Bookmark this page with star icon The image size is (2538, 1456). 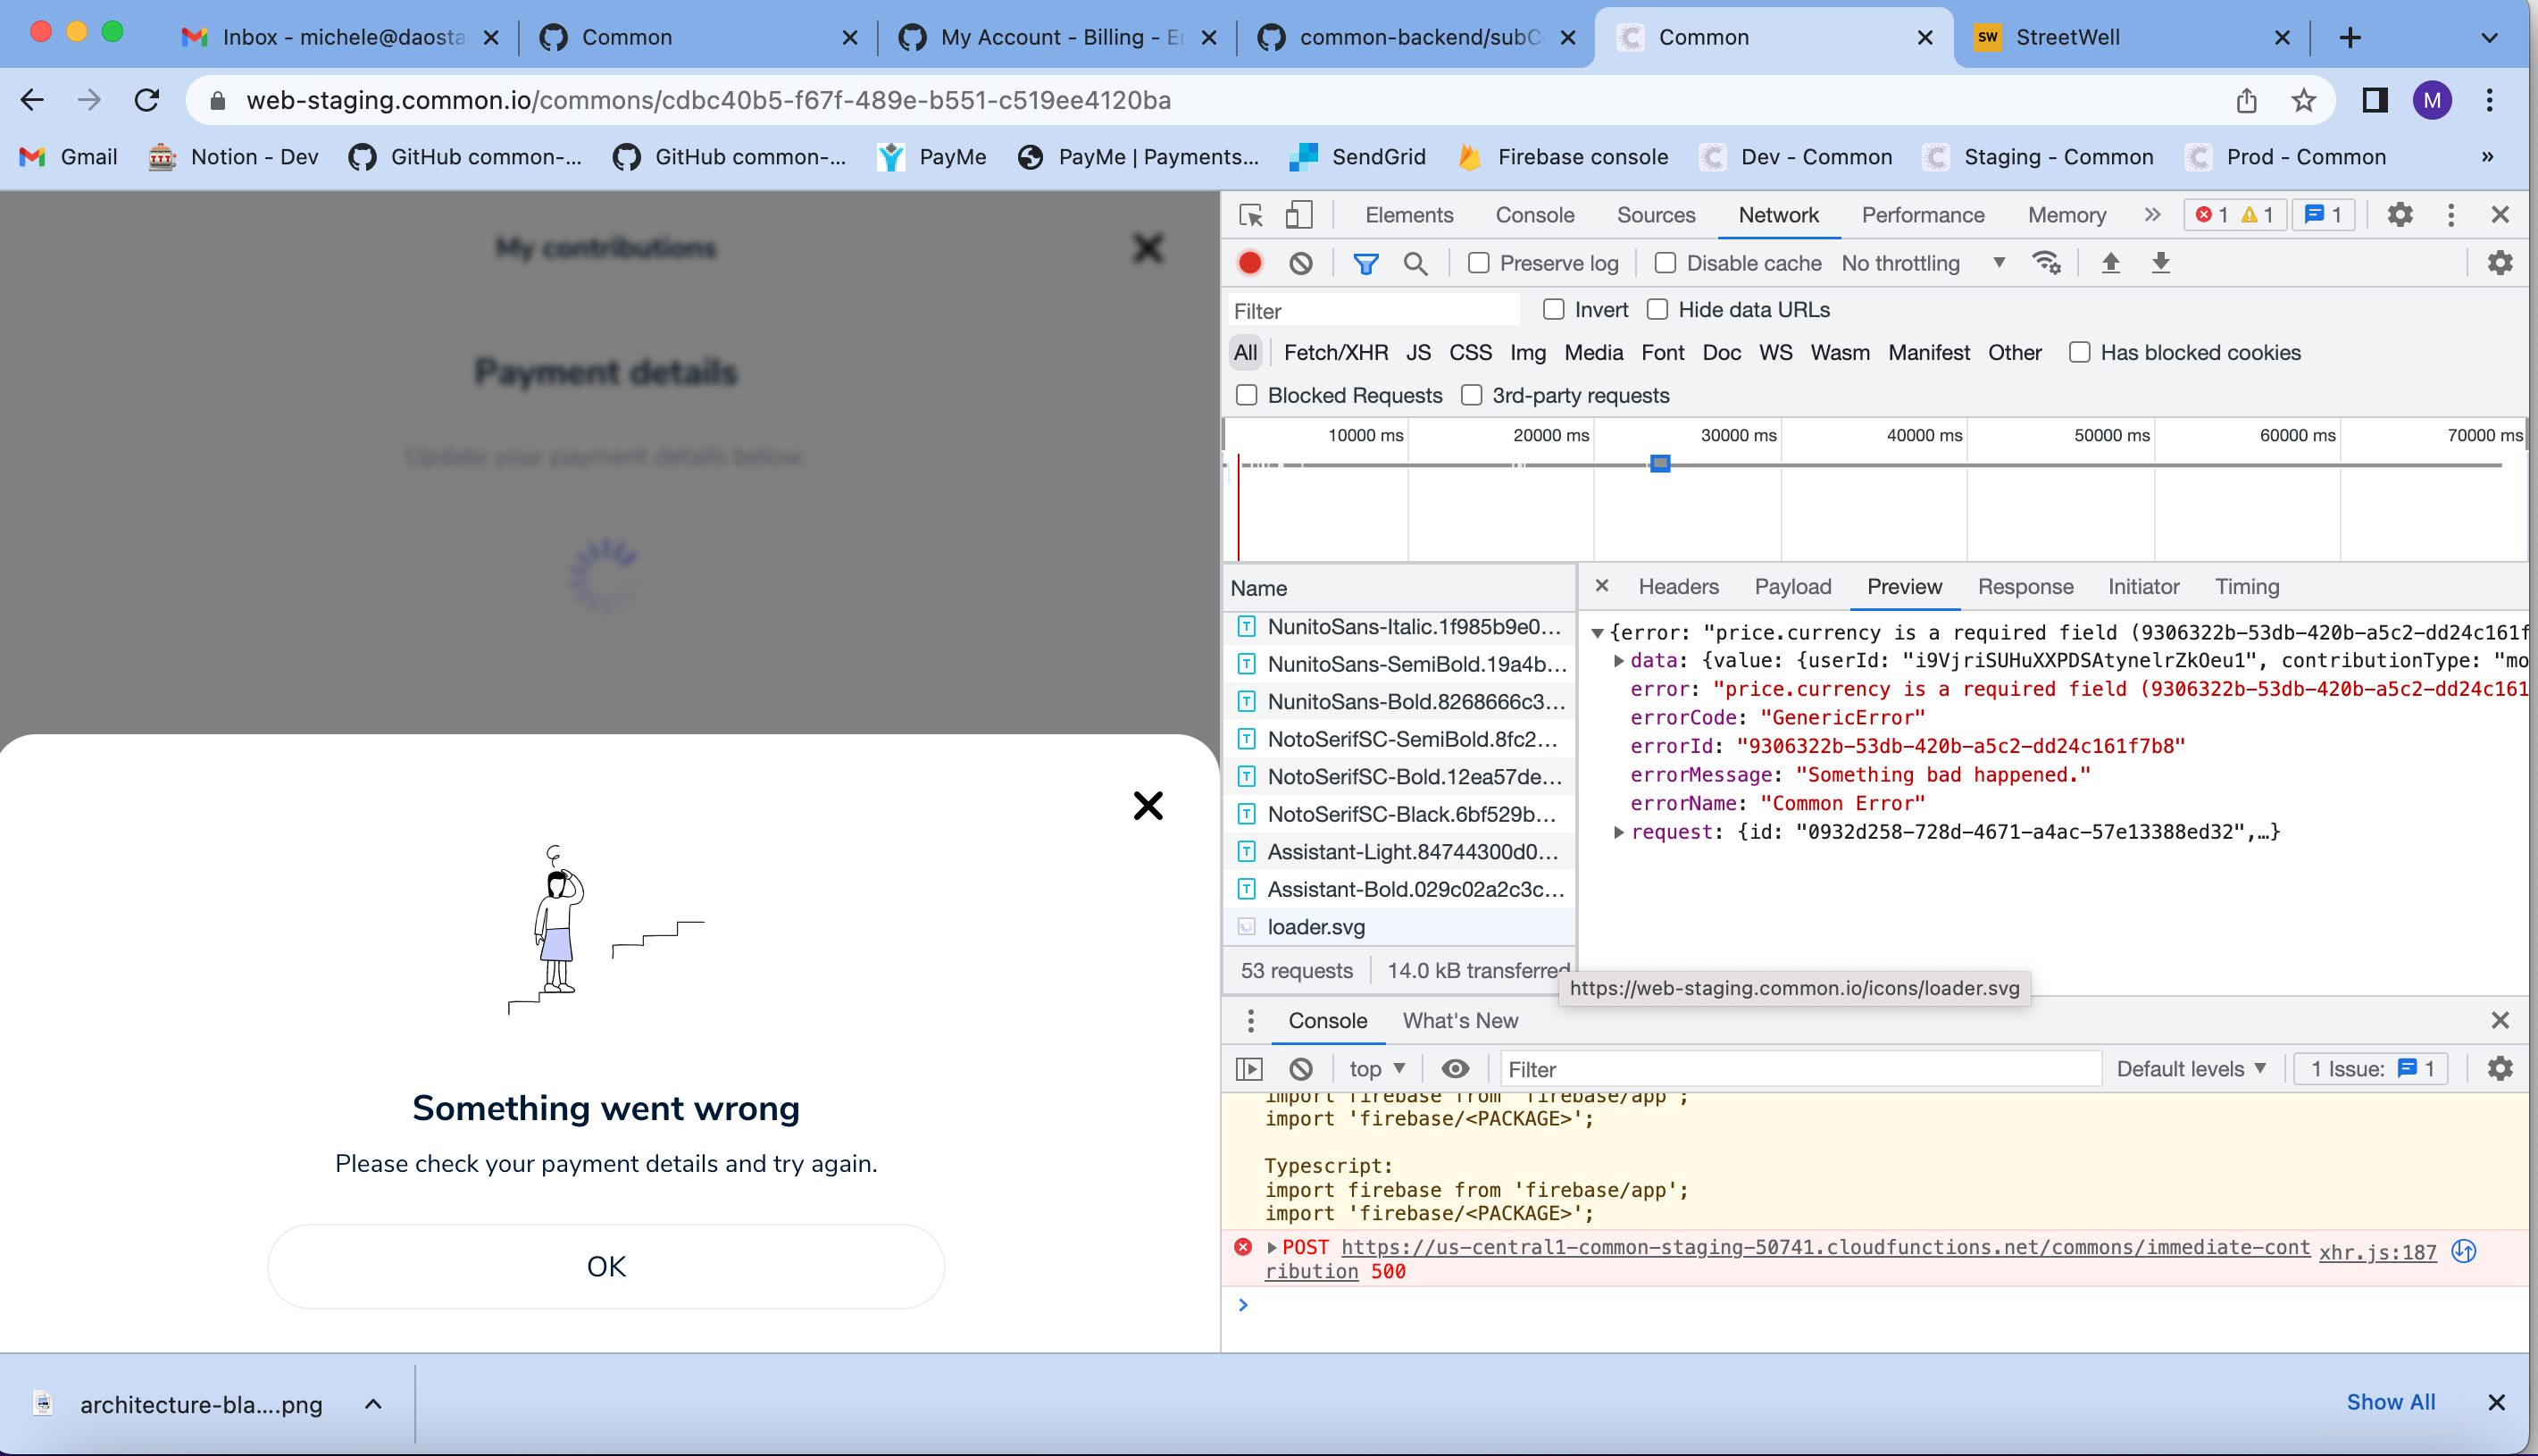point(2304,100)
